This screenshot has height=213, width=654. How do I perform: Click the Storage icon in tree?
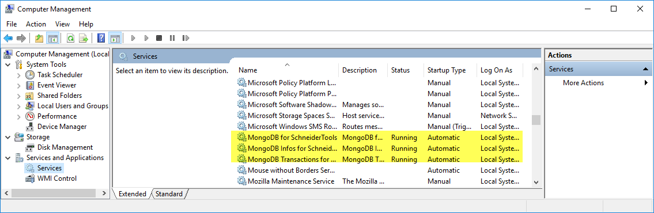(19, 137)
